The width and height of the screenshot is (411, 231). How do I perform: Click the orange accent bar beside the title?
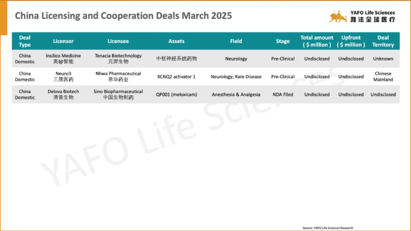[4, 18]
